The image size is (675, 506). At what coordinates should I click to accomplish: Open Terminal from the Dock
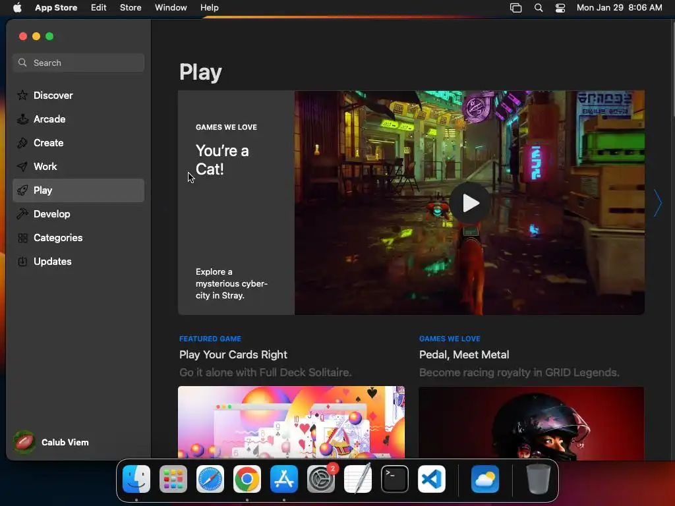395,479
